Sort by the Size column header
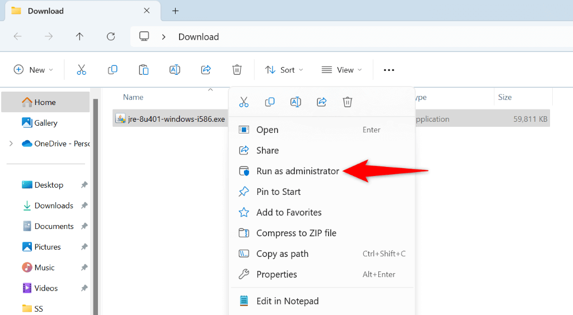This screenshot has width=573, height=315. pyautogui.click(x=505, y=97)
